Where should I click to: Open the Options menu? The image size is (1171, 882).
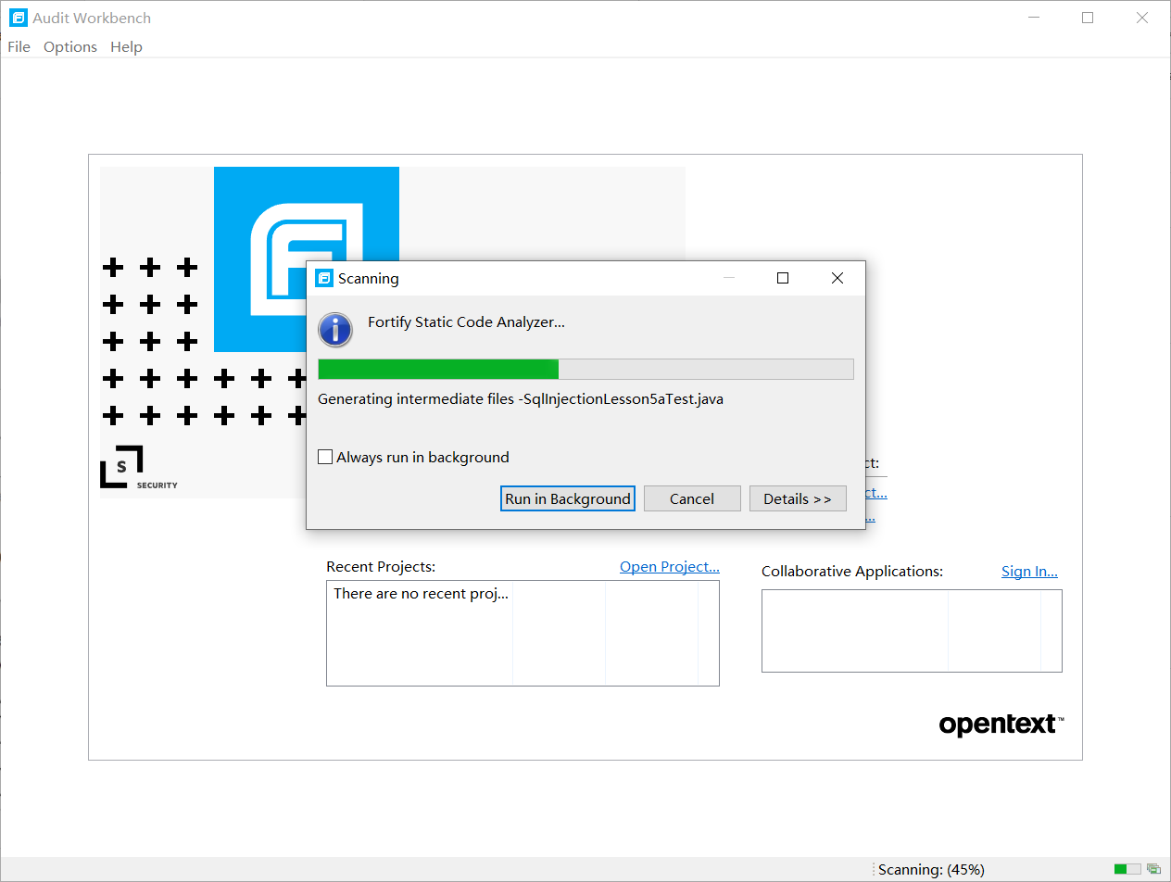click(70, 46)
